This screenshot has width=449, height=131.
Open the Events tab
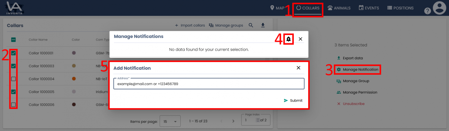(x=369, y=8)
